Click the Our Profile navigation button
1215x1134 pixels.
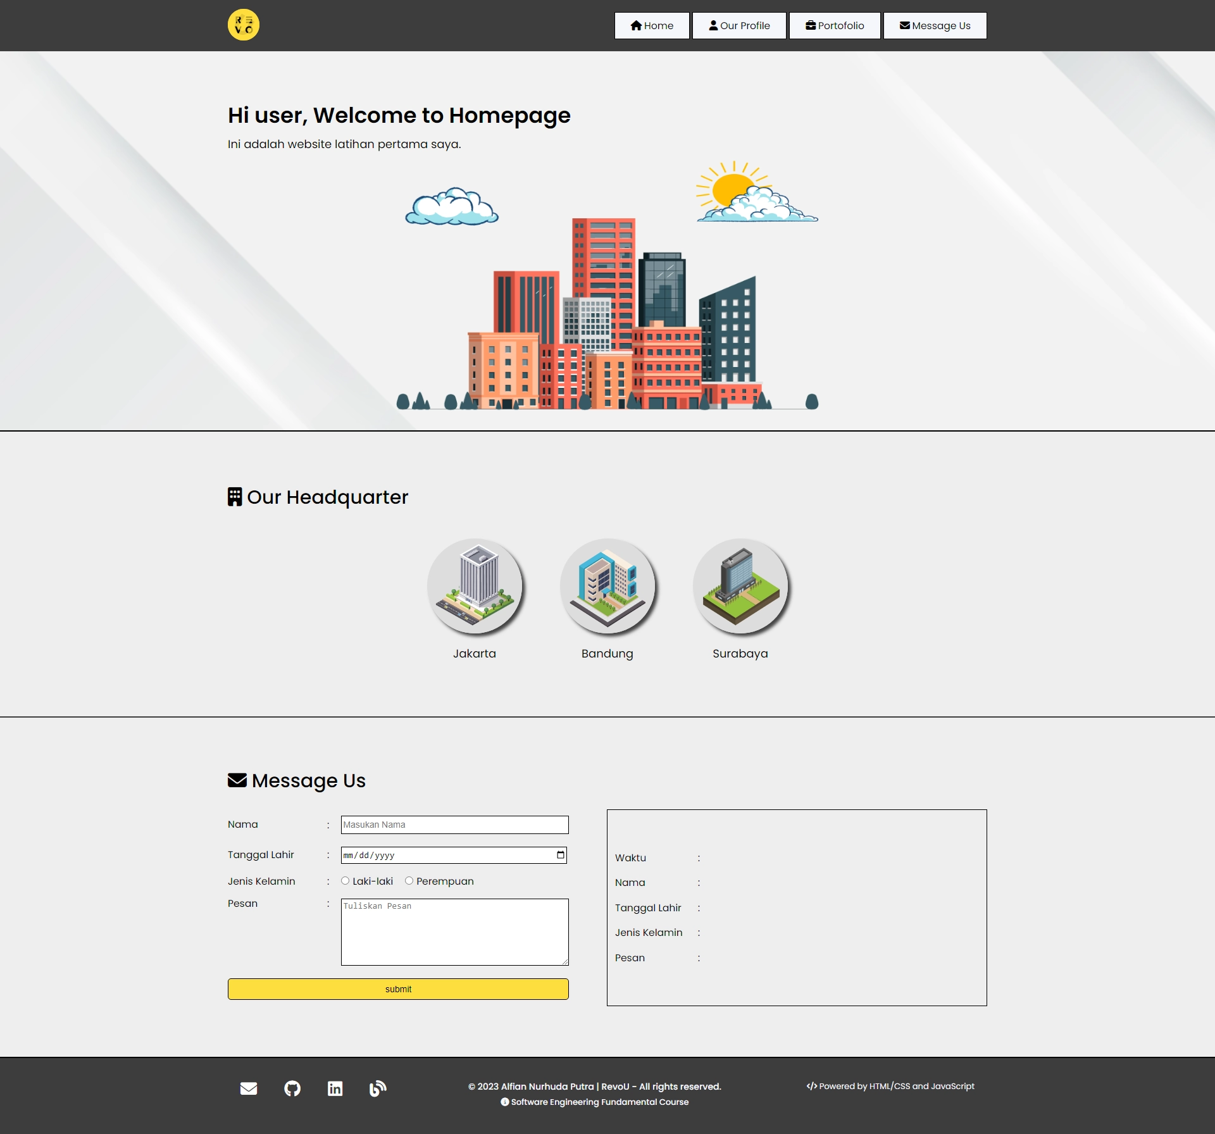coord(739,25)
